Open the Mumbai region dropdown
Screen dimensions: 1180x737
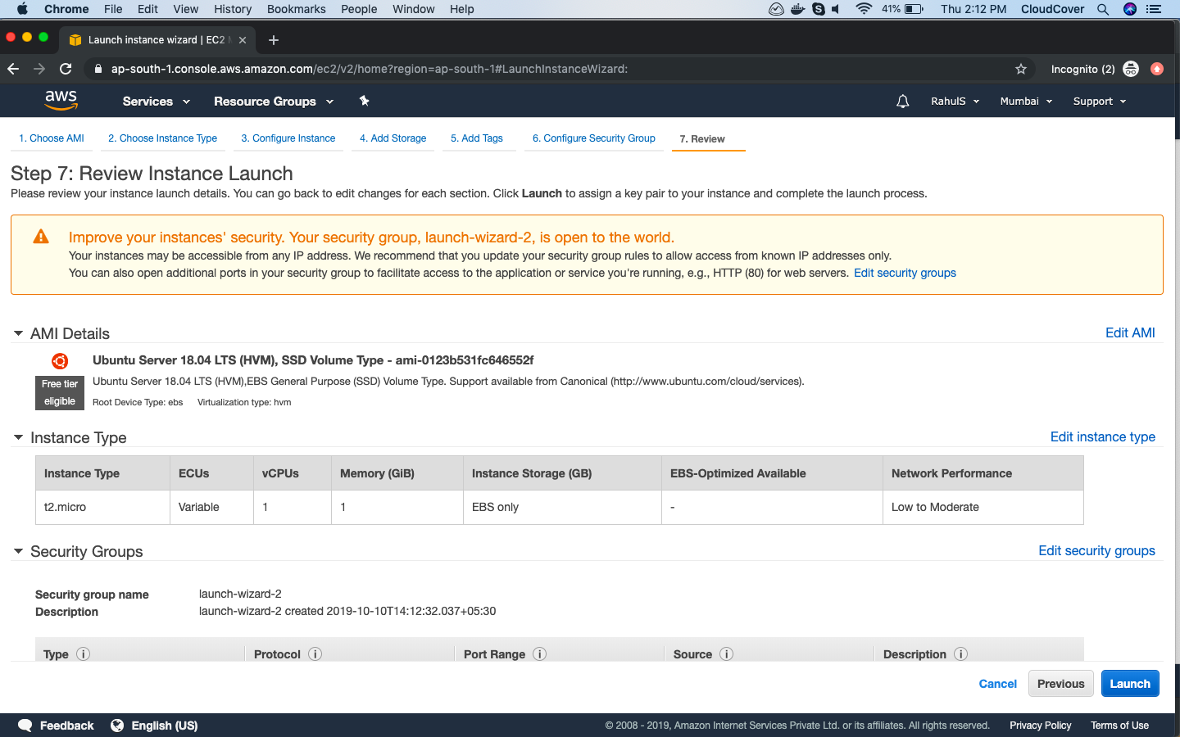point(1025,101)
